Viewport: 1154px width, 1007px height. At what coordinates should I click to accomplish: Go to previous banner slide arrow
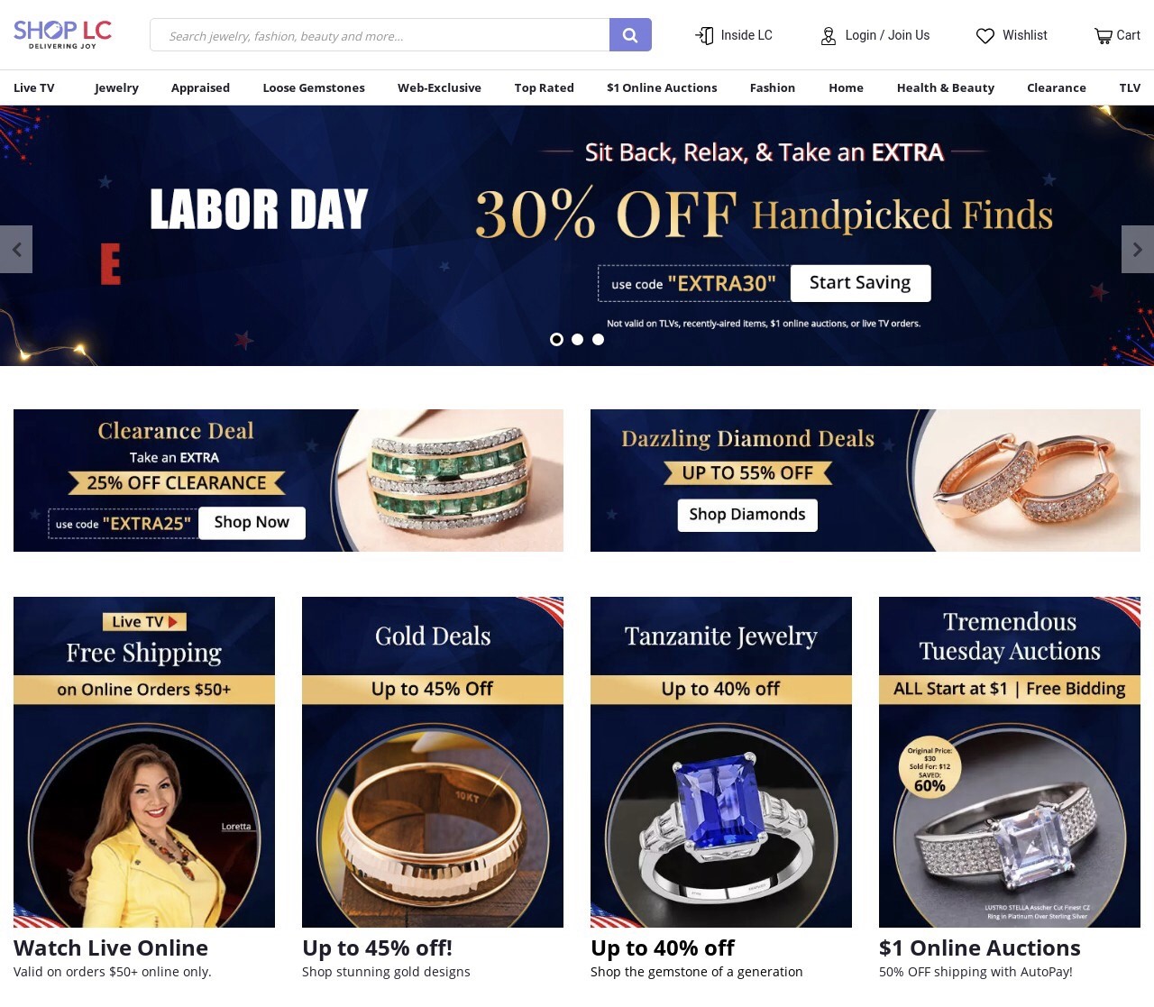tap(16, 249)
